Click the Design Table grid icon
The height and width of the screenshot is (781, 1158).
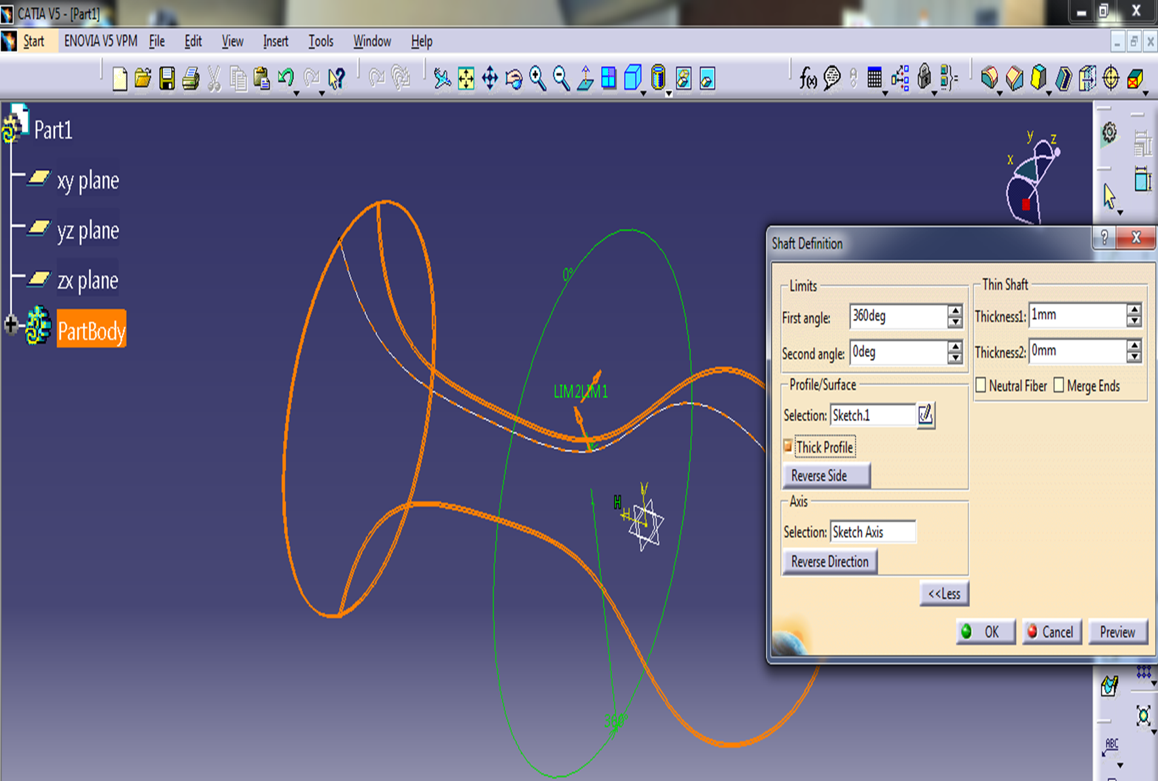click(x=875, y=79)
